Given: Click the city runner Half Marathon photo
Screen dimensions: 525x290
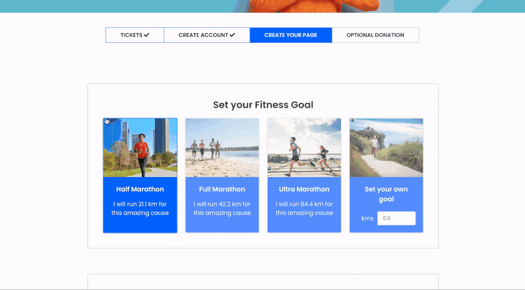Looking at the screenshot, I should 140,148.
